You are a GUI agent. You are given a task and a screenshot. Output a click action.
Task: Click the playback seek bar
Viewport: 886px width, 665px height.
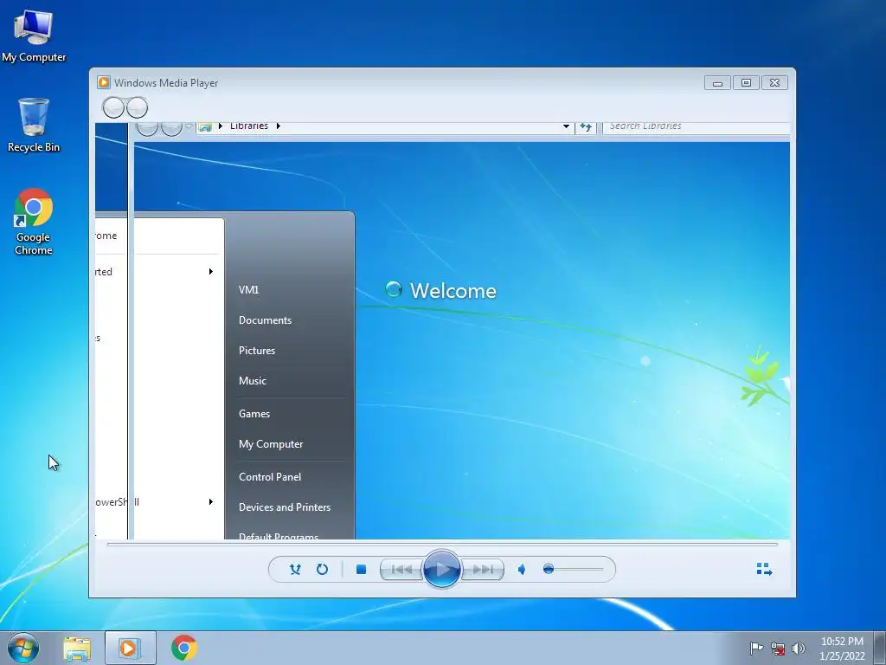click(x=442, y=544)
